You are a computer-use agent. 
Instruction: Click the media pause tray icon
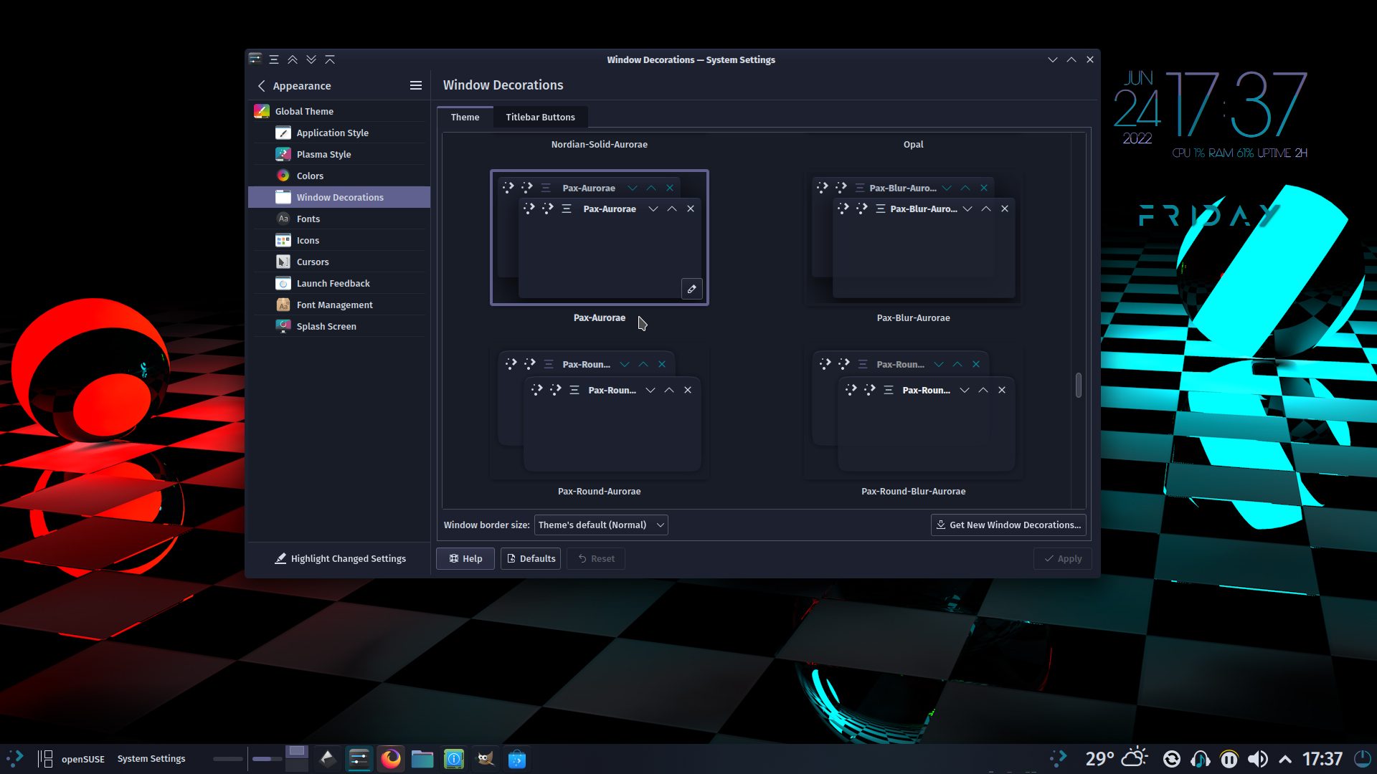pos(1229,759)
